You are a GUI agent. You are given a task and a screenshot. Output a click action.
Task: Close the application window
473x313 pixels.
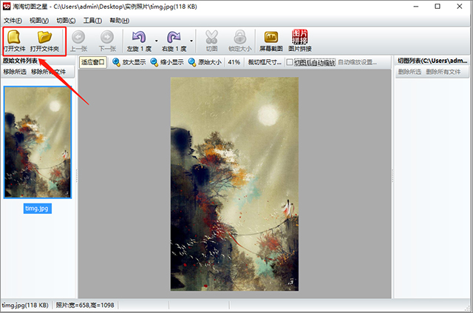(x=460, y=7)
